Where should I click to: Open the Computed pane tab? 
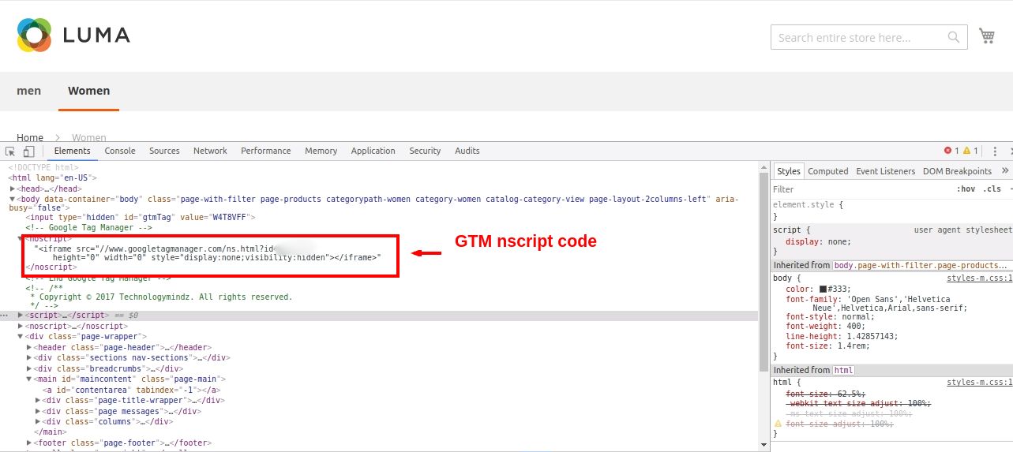click(x=827, y=171)
